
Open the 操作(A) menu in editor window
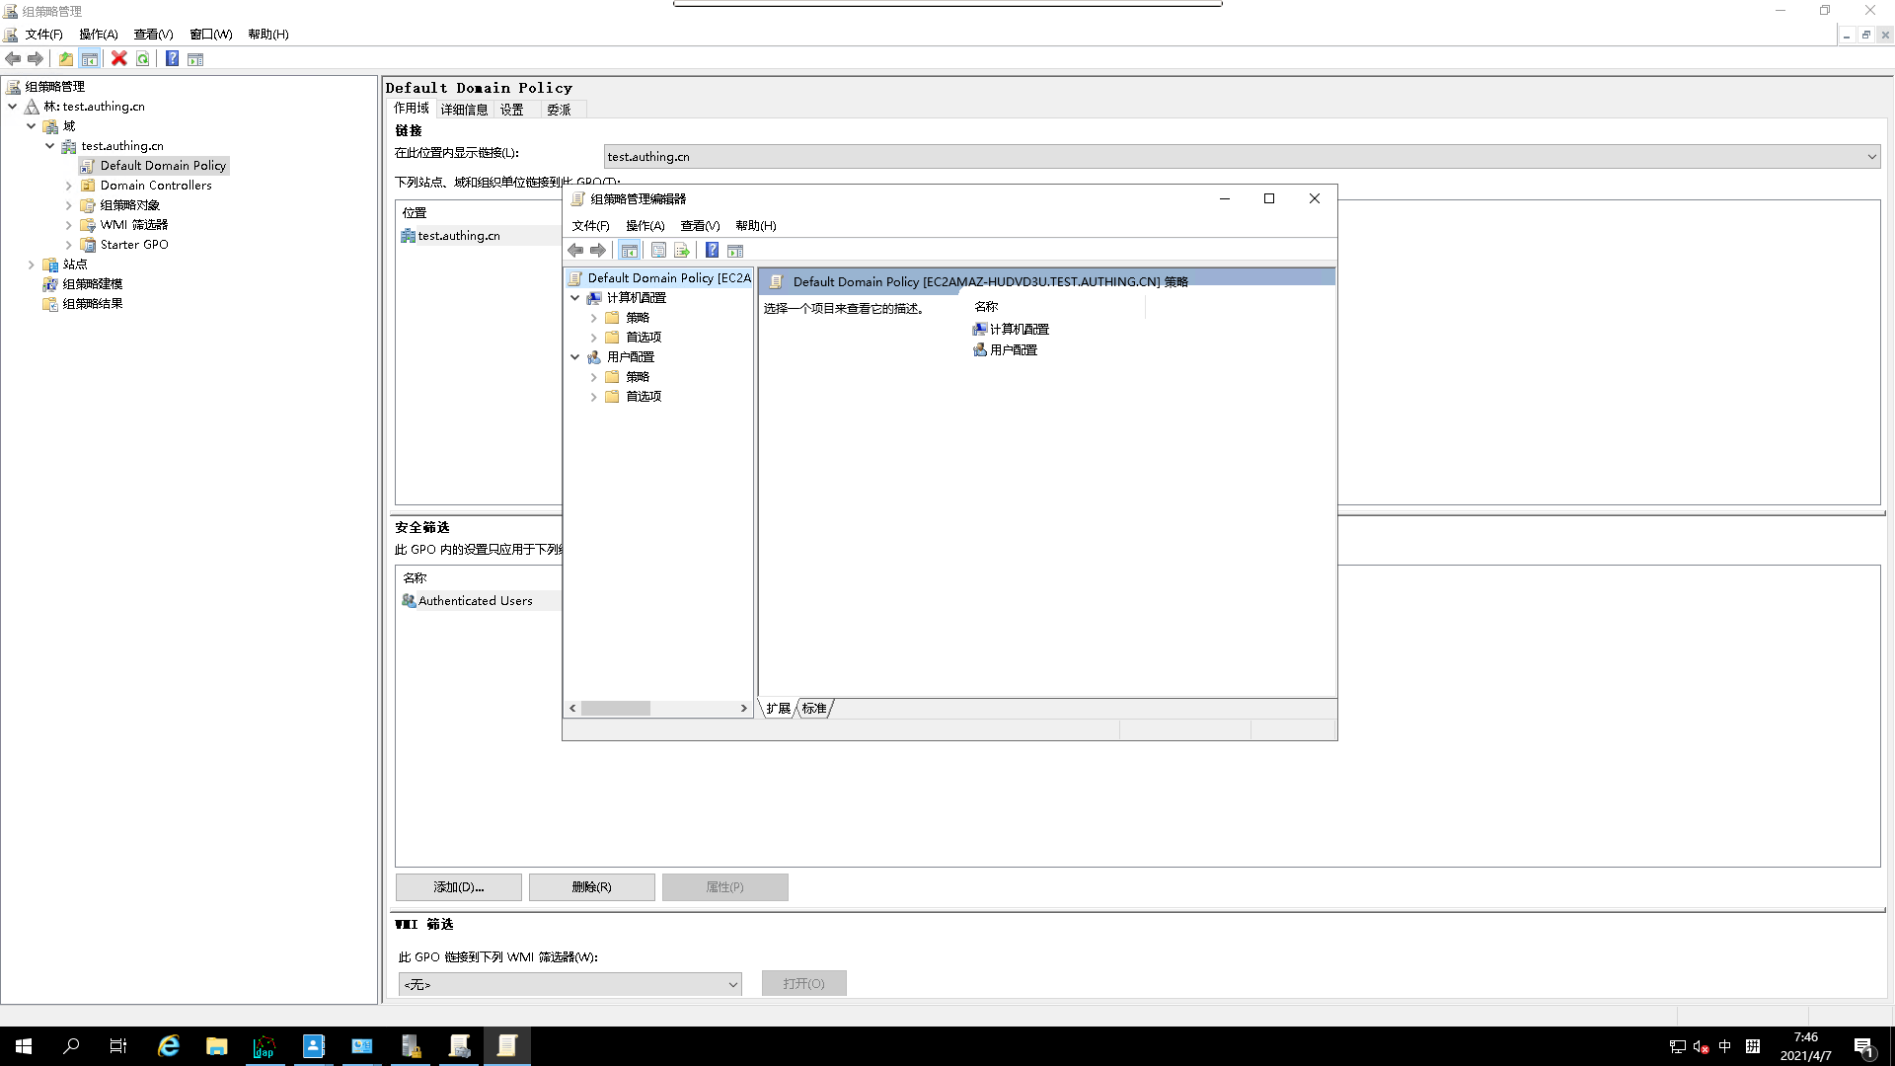644,226
